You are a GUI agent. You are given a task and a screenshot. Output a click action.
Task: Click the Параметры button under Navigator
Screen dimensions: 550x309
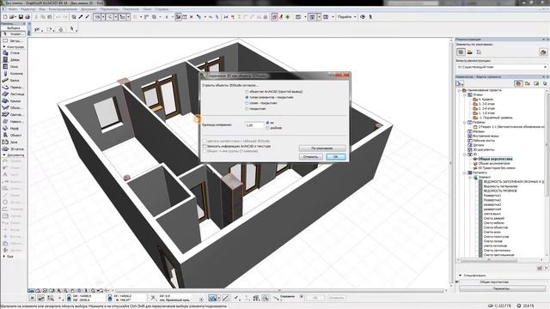502,288
